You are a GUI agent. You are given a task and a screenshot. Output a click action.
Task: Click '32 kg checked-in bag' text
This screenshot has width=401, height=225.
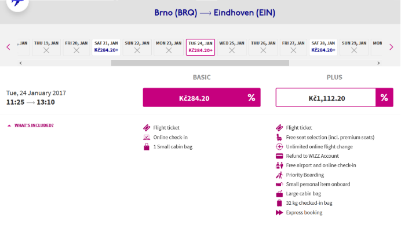click(309, 203)
